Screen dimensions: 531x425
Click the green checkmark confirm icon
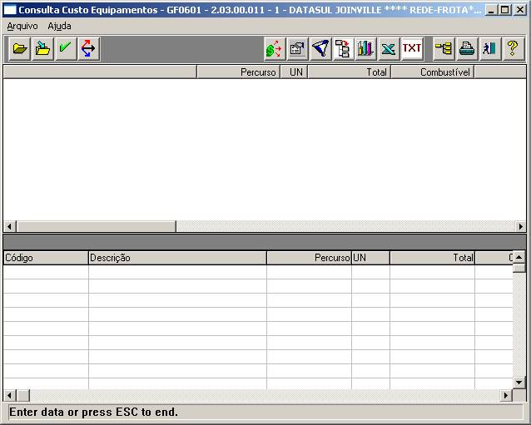[66, 49]
